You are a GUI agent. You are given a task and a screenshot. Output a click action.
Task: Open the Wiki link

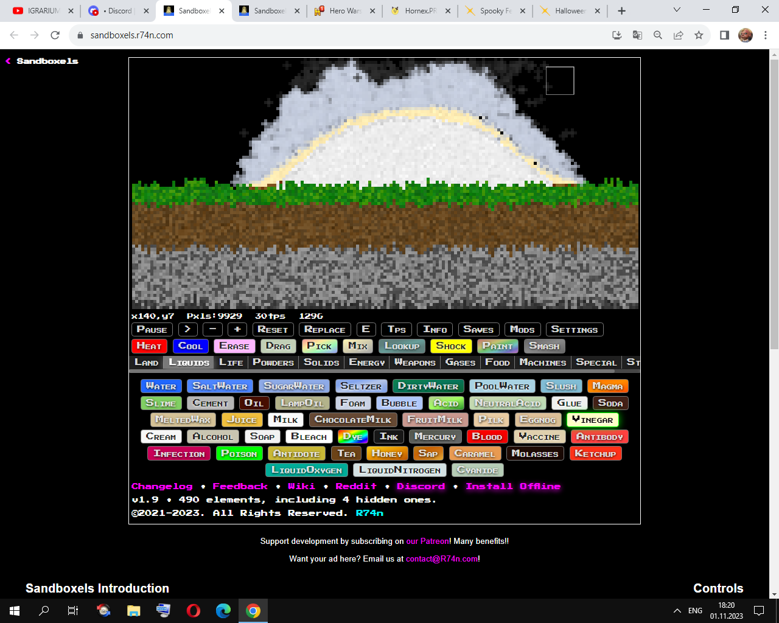click(301, 486)
